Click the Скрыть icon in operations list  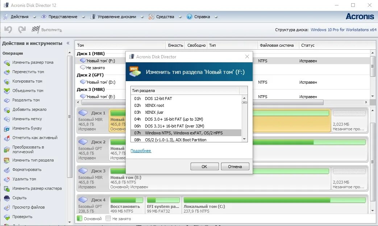[7, 198]
